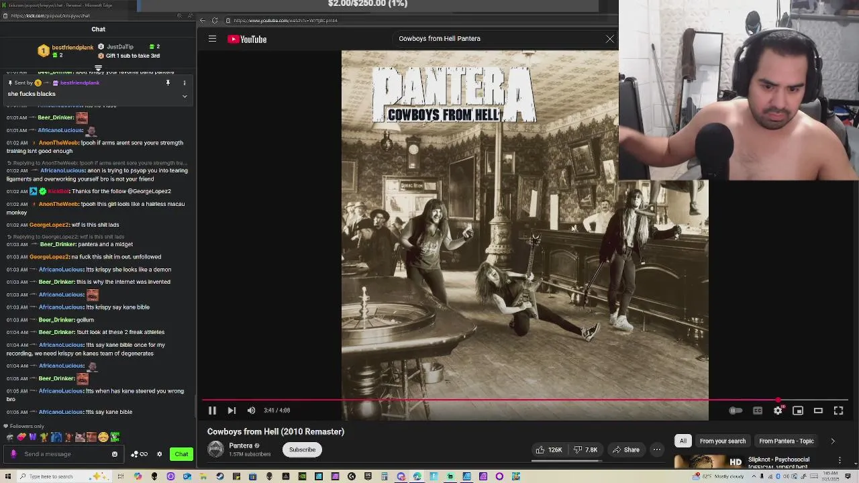Viewport: 859px width, 483px height.
Task: Click the YouTube logo
Action: click(247, 39)
